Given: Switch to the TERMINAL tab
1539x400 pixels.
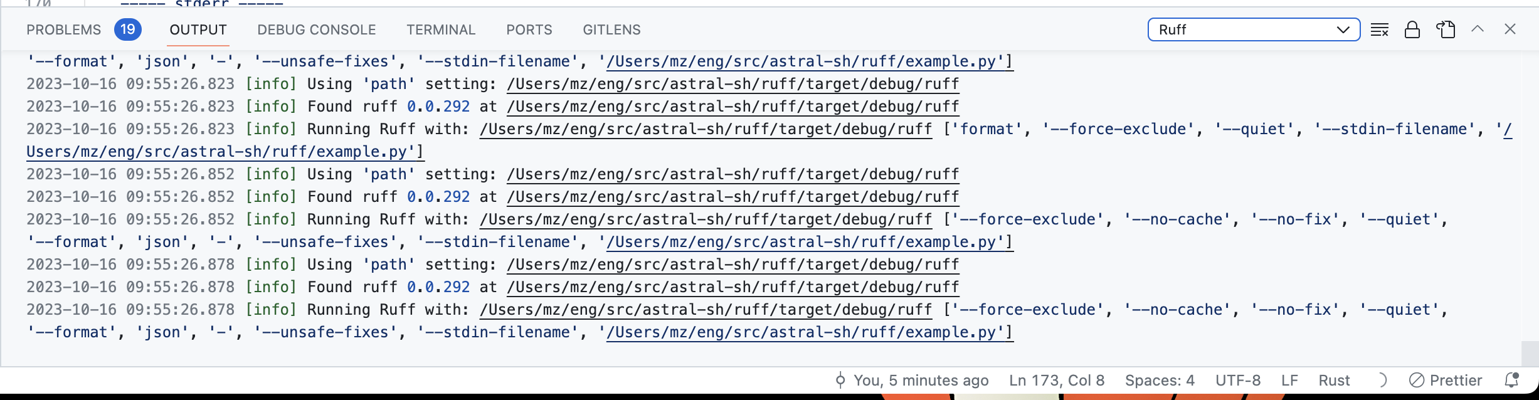Looking at the screenshot, I should [440, 29].
